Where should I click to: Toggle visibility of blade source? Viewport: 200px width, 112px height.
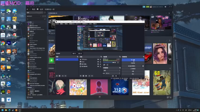98,62
